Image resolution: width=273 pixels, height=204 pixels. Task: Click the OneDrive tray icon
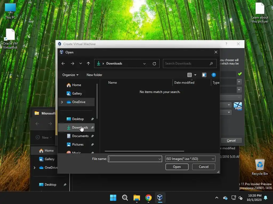[225, 198]
